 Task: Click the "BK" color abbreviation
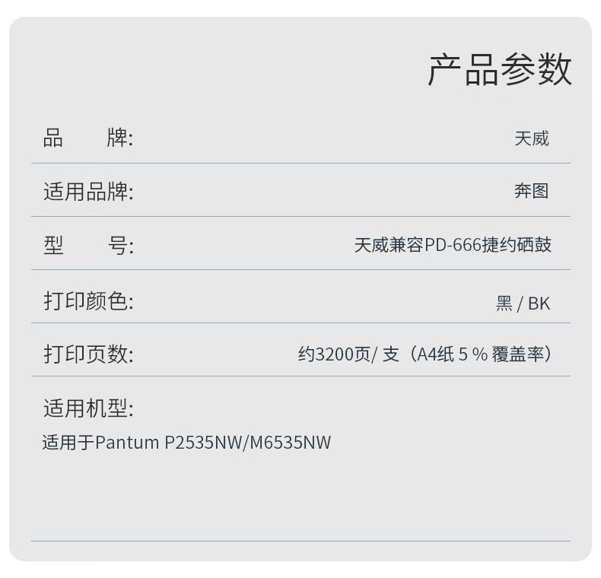(x=539, y=303)
